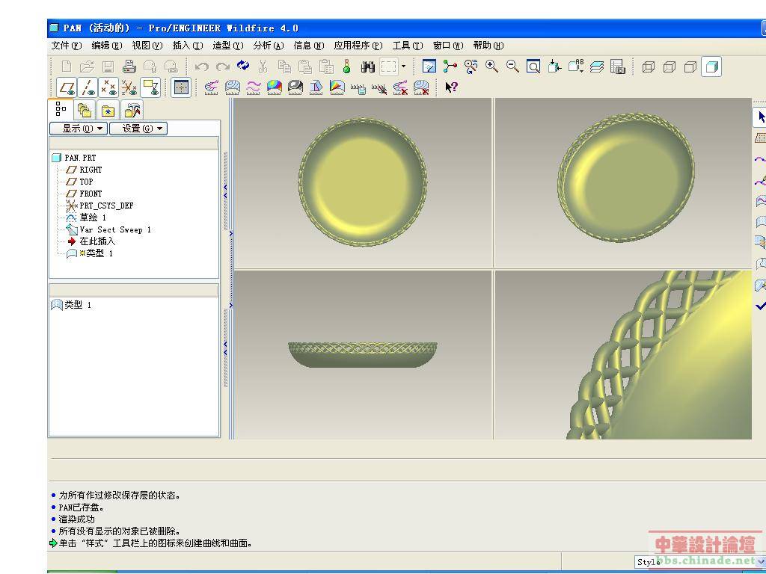Click the Context help pointer icon
Image resolution: width=766 pixels, height=574 pixels.
pyautogui.click(x=451, y=87)
